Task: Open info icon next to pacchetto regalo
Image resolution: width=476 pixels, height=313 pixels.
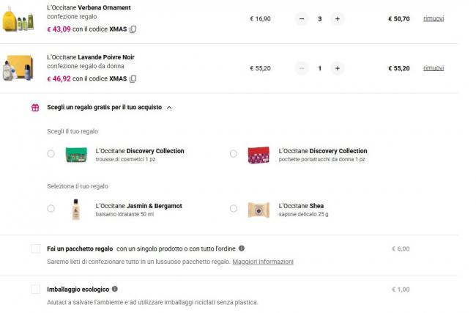Action: [x=242, y=248]
